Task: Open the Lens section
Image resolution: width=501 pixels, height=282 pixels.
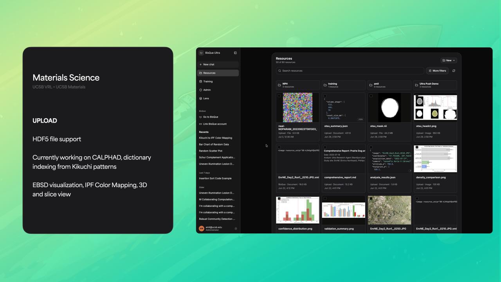Action: tap(218, 98)
